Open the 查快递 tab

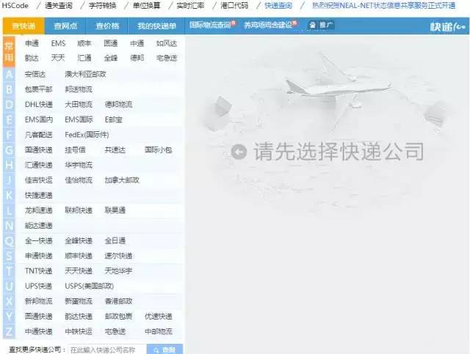(x=23, y=26)
